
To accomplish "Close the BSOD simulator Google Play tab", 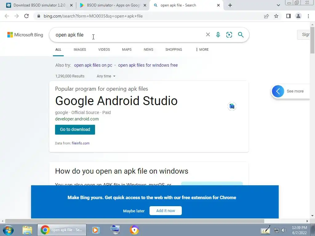I will click(145, 6).
